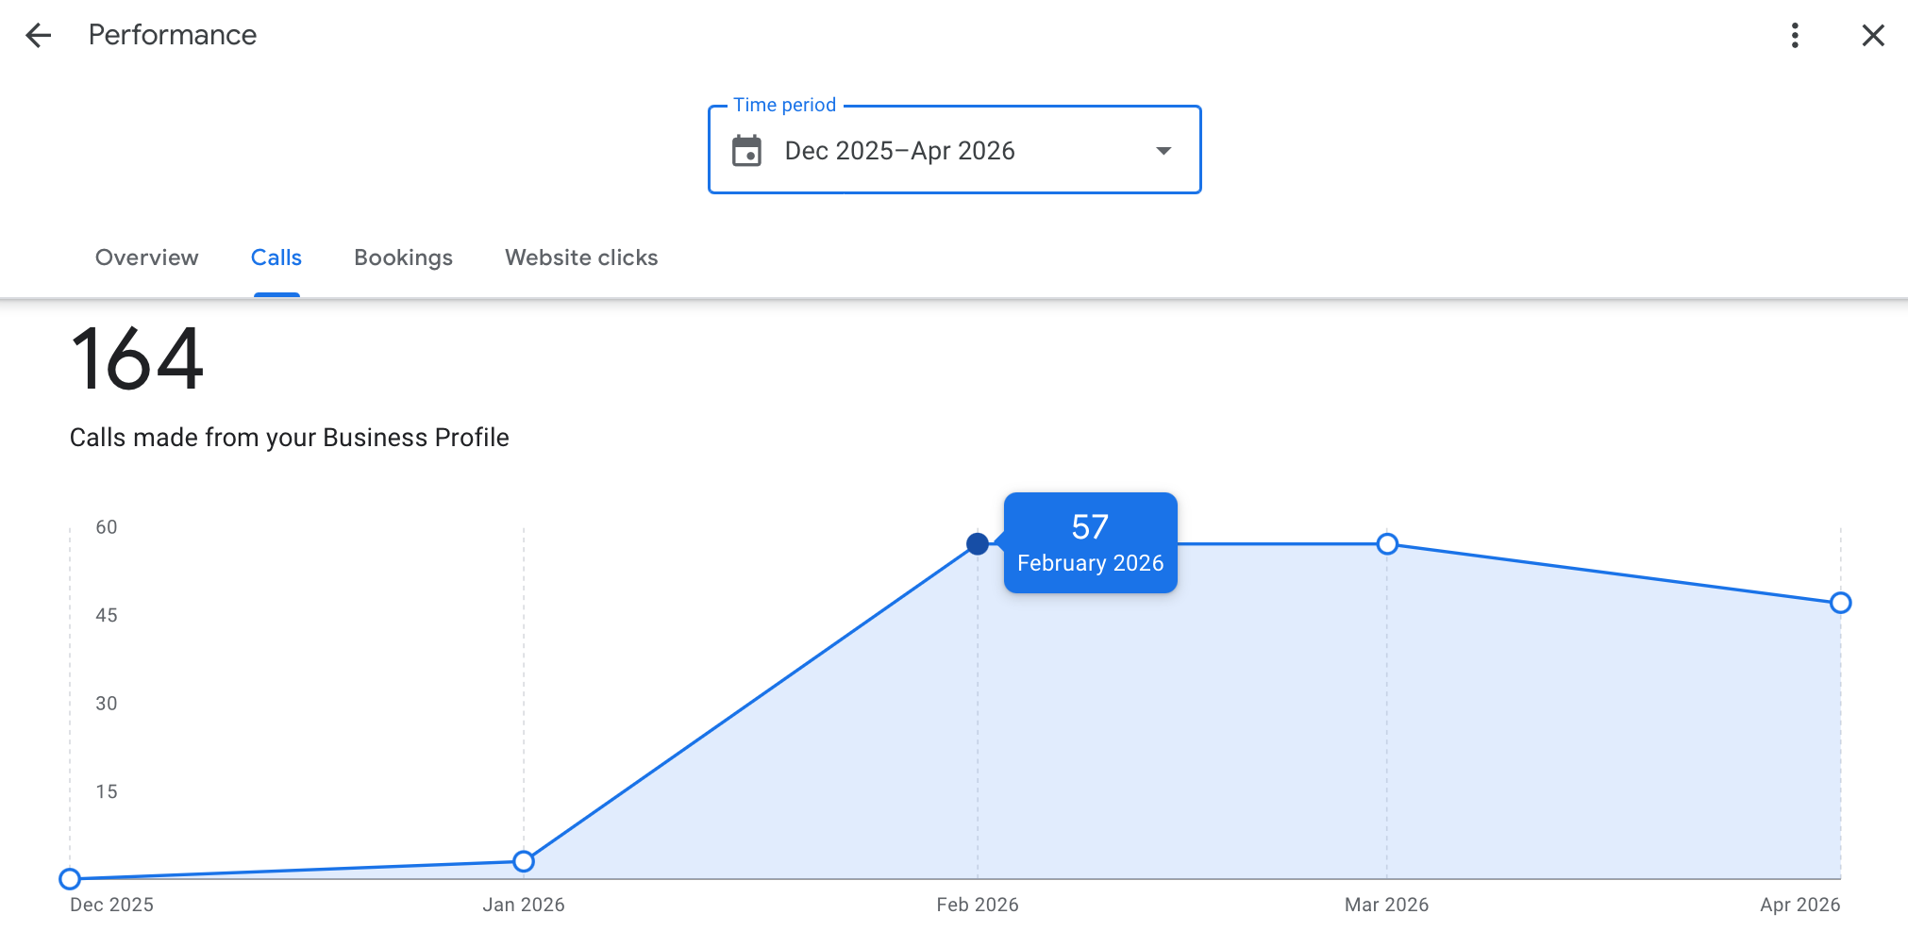Click the Apr 2026 data point on chart
The image size is (1908, 947).
(1840, 603)
